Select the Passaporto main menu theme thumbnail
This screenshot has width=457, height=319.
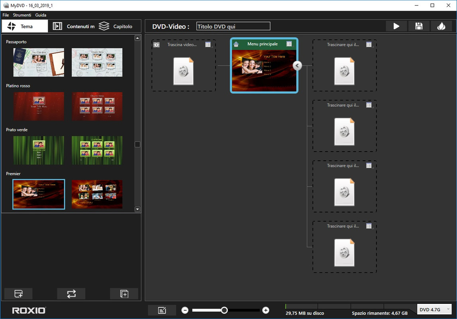39,62
